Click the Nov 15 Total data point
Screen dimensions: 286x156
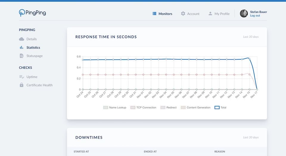coord(250,59)
